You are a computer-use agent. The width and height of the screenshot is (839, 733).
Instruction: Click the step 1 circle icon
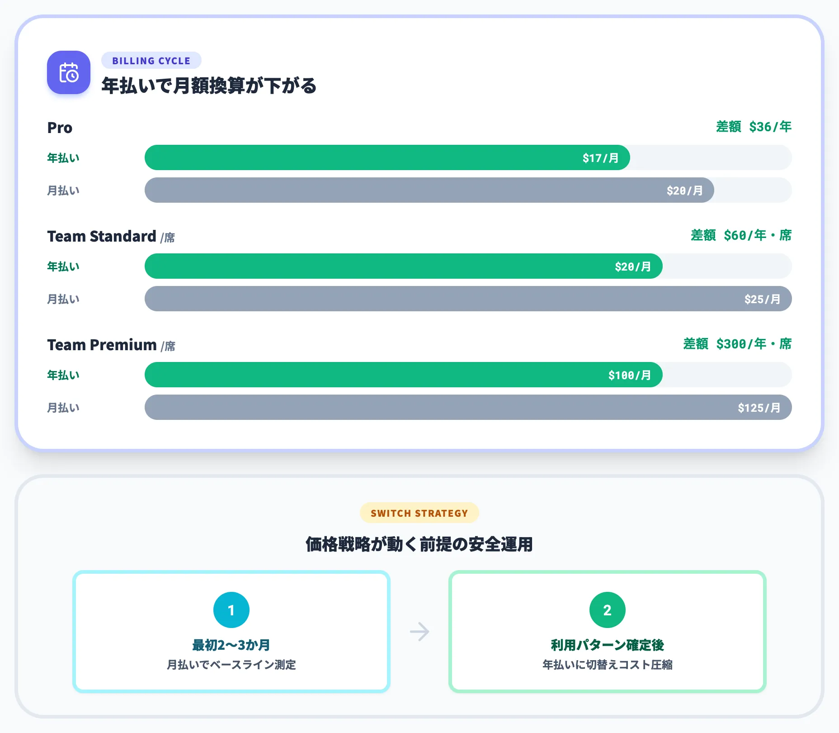pyautogui.click(x=231, y=610)
